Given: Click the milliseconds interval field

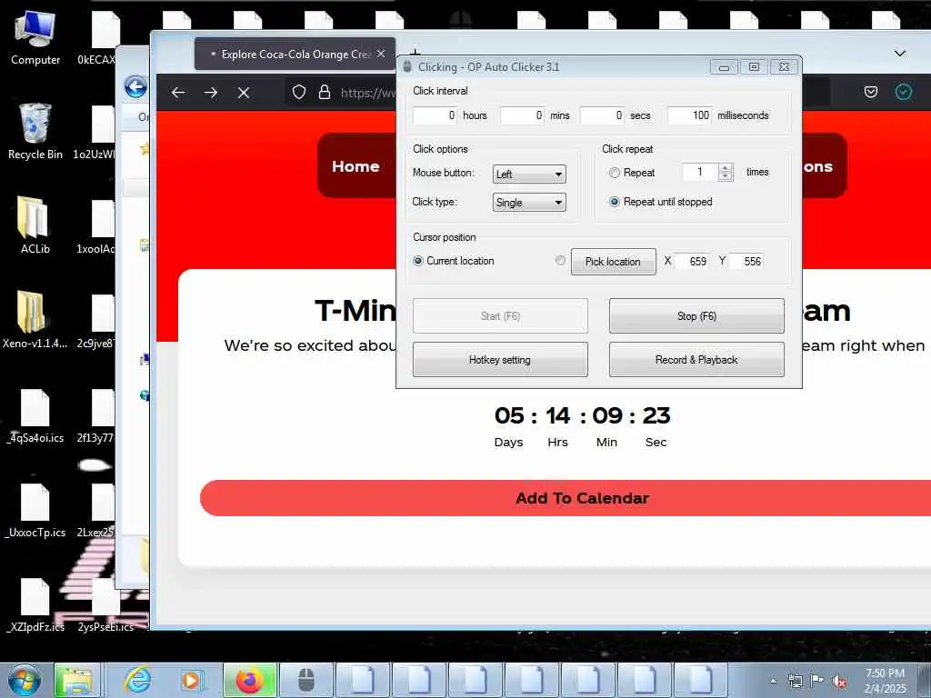Looking at the screenshot, I should pos(689,115).
